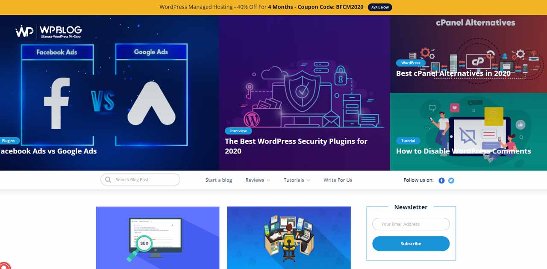Select the WordPress category badge
Image resolution: width=547 pixels, height=269 pixels.
[411, 63]
